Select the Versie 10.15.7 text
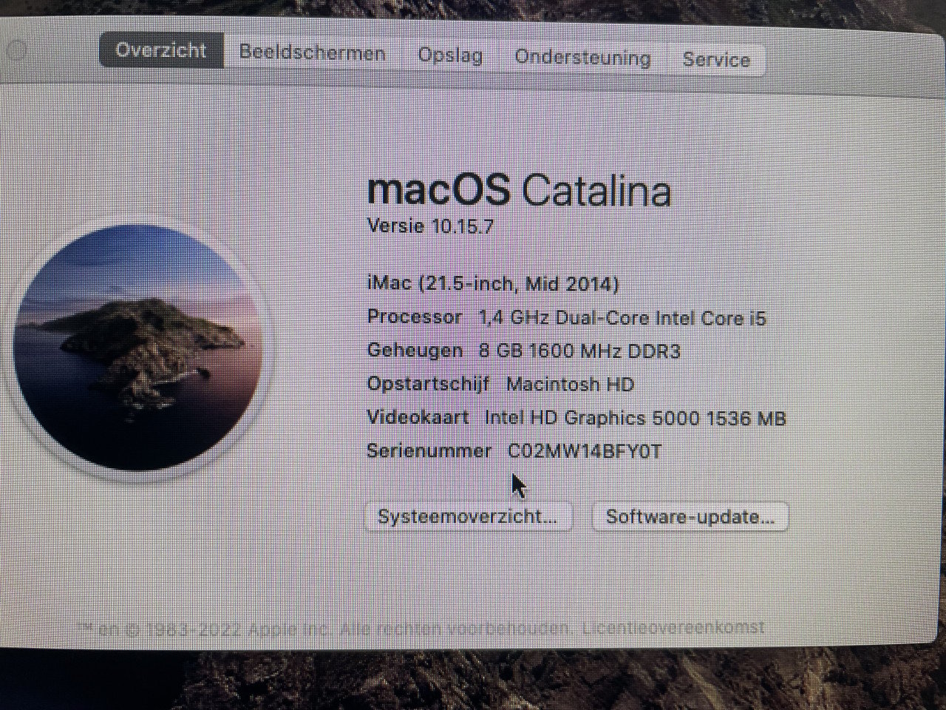The width and height of the screenshot is (946, 710). point(430,226)
